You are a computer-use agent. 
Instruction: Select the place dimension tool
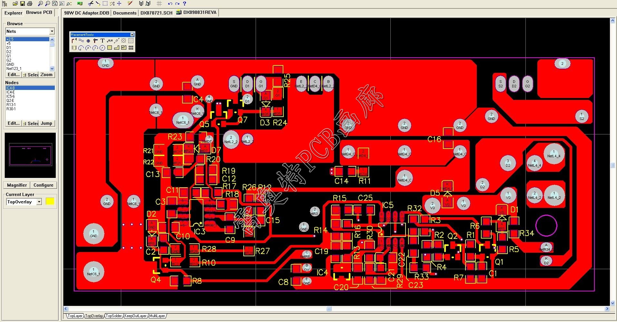[117, 41]
